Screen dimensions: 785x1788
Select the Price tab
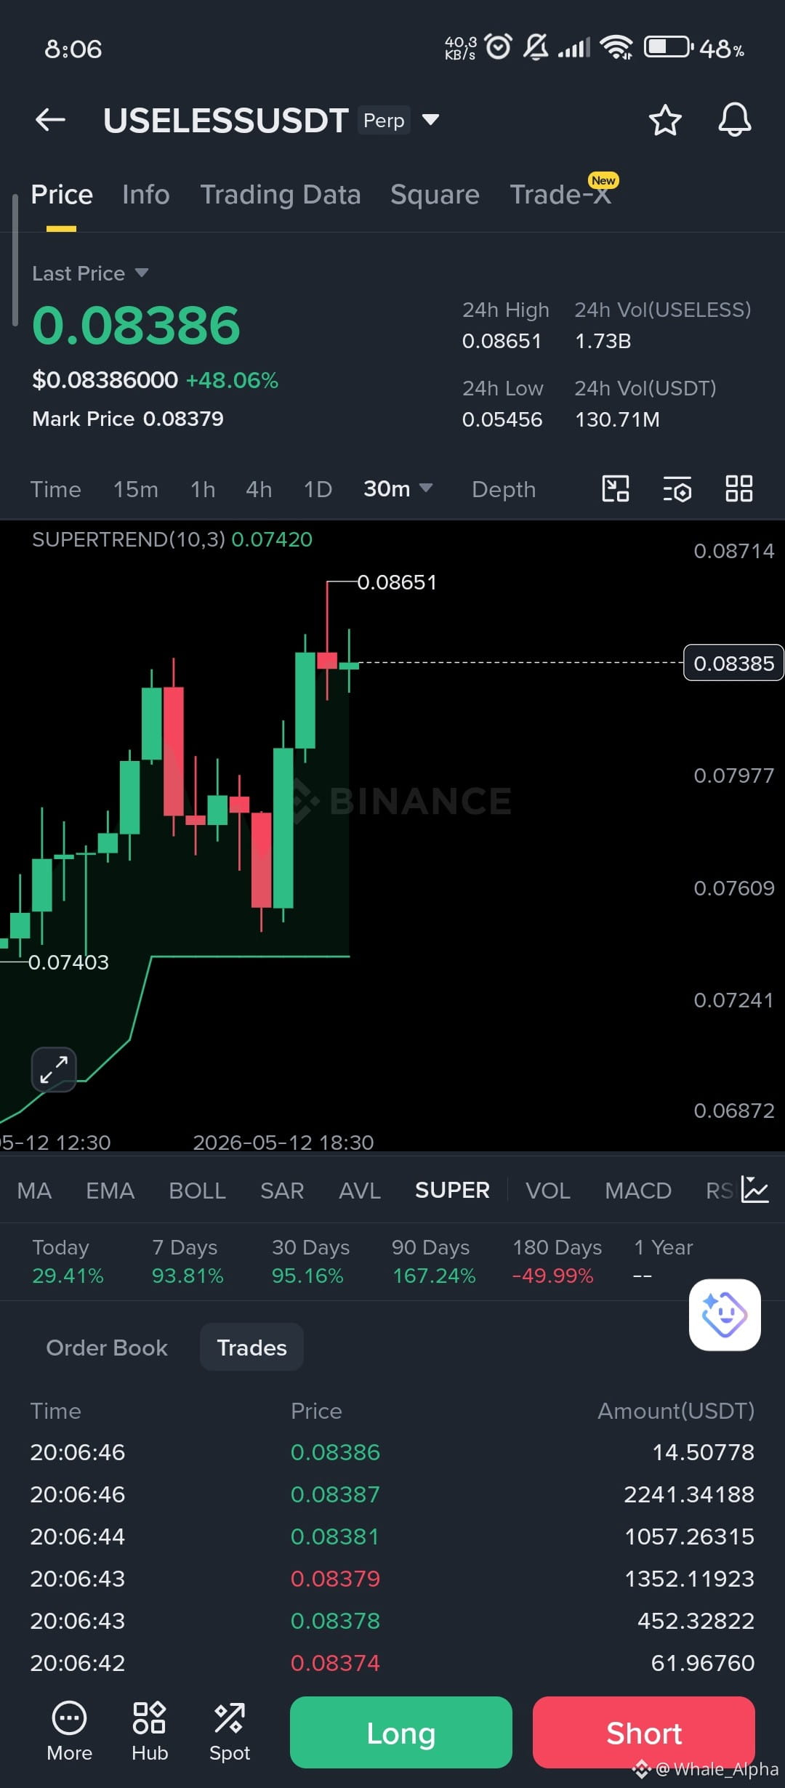point(62,195)
